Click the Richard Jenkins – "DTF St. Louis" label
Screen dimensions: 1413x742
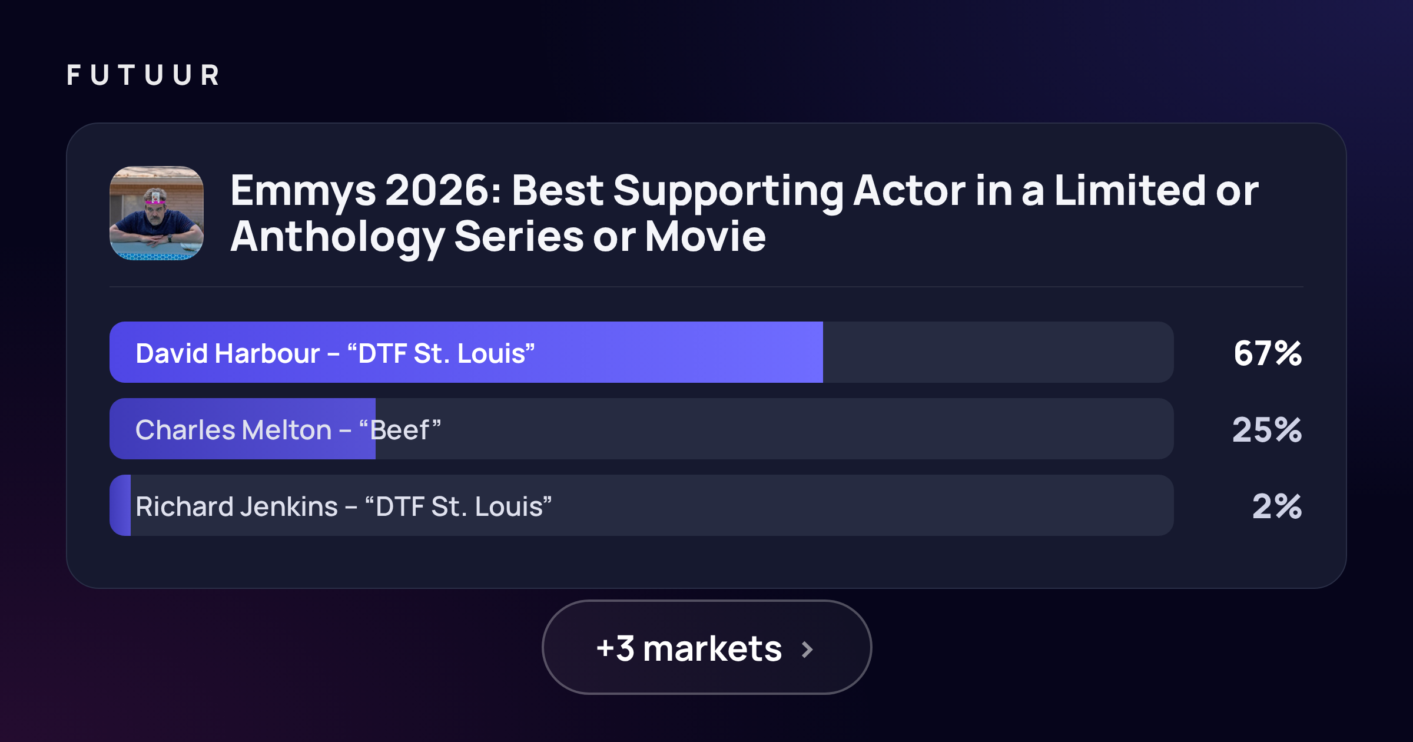click(x=343, y=506)
